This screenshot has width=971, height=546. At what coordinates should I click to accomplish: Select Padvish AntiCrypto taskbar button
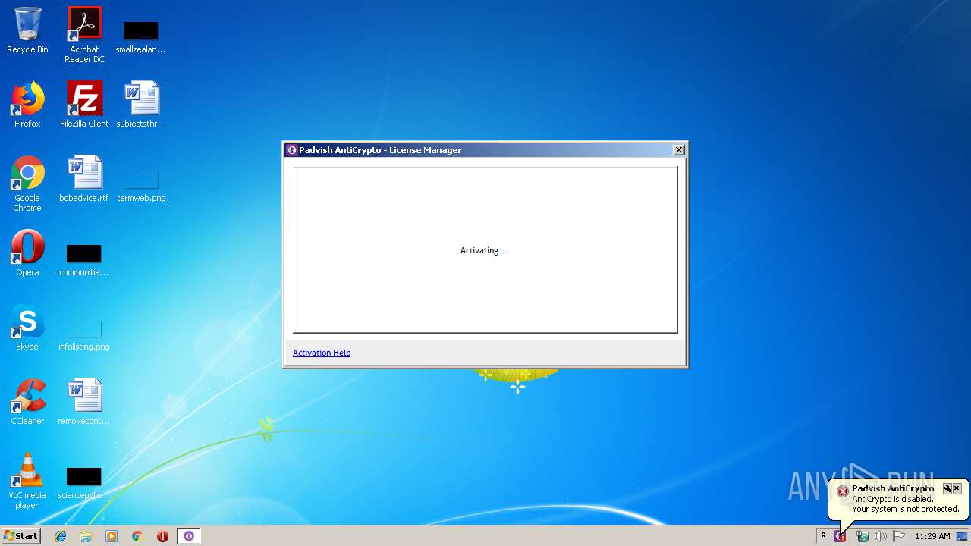(x=189, y=536)
